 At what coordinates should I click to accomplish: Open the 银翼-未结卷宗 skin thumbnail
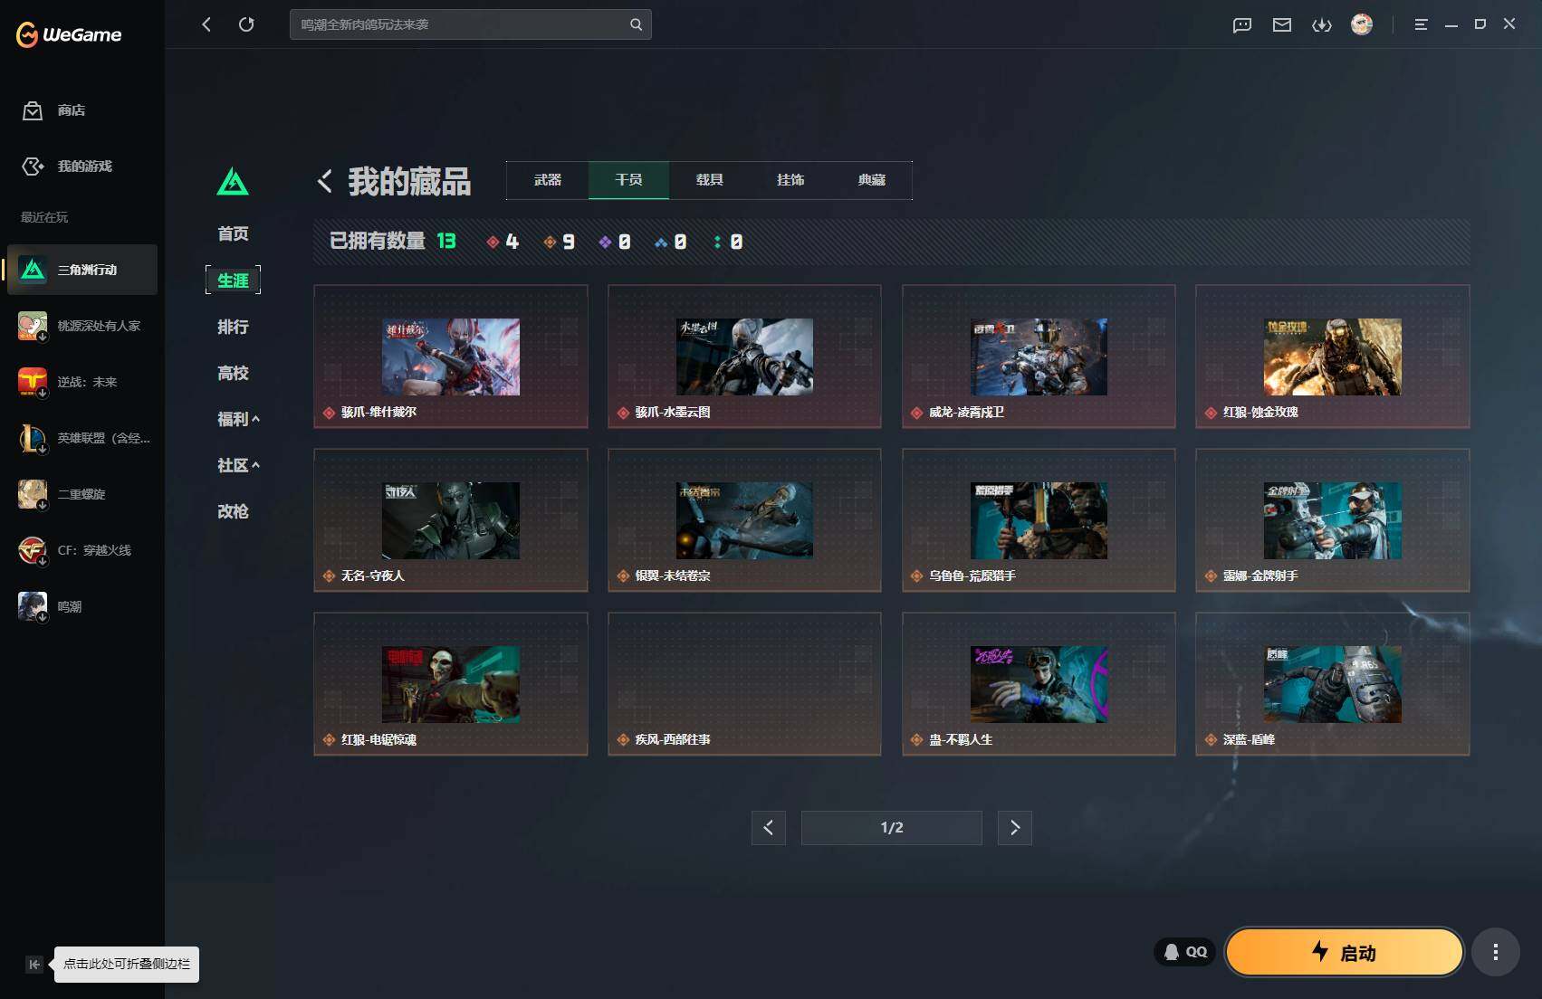pyautogui.click(x=744, y=520)
